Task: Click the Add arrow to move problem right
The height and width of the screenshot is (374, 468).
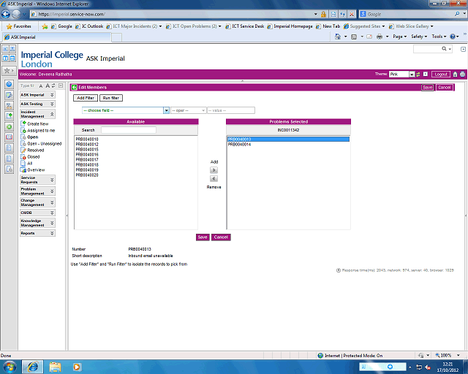Action: click(x=214, y=169)
